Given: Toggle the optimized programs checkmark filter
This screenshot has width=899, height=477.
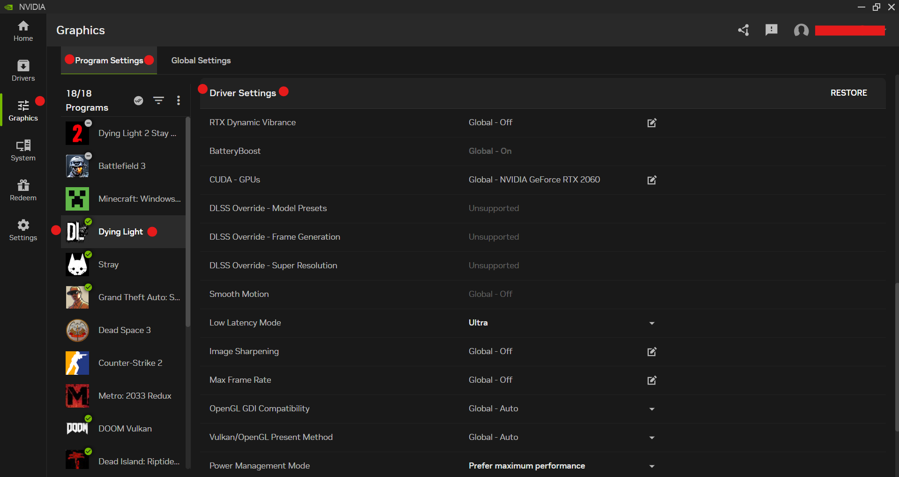Looking at the screenshot, I should coord(138,100).
